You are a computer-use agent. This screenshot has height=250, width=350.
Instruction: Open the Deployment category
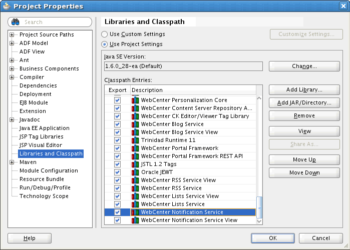pyautogui.click(x=35, y=94)
